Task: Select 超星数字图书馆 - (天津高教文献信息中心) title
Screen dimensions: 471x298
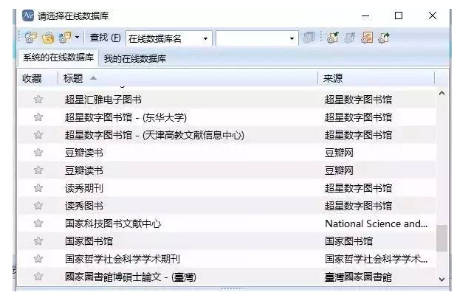Action: (x=154, y=135)
